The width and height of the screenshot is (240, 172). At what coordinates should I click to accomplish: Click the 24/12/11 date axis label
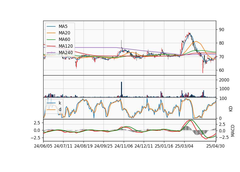[x=144, y=146]
